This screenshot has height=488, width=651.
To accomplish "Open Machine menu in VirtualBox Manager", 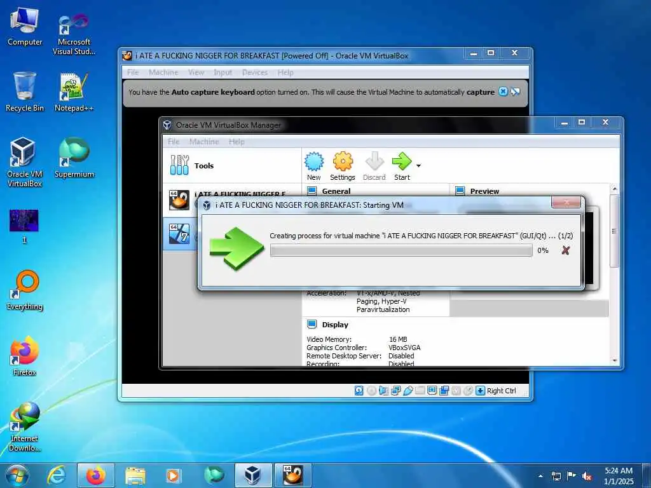I will click(x=204, y=142).
